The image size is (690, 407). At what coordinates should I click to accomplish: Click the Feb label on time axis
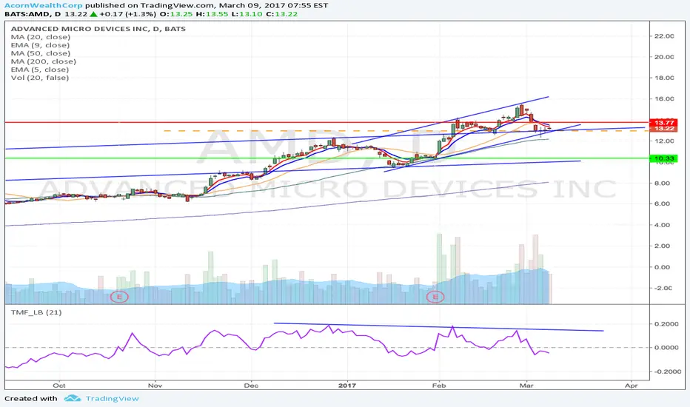(439, 386)
